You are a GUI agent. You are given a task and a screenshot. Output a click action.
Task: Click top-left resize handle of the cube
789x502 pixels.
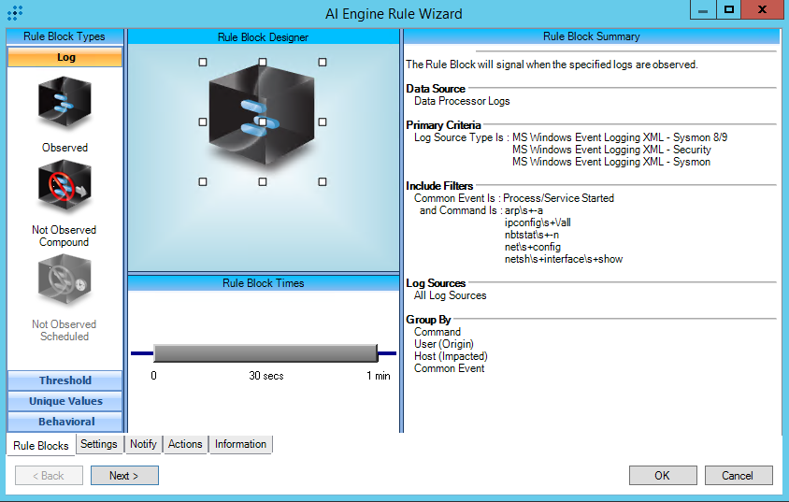coord(203,63)
